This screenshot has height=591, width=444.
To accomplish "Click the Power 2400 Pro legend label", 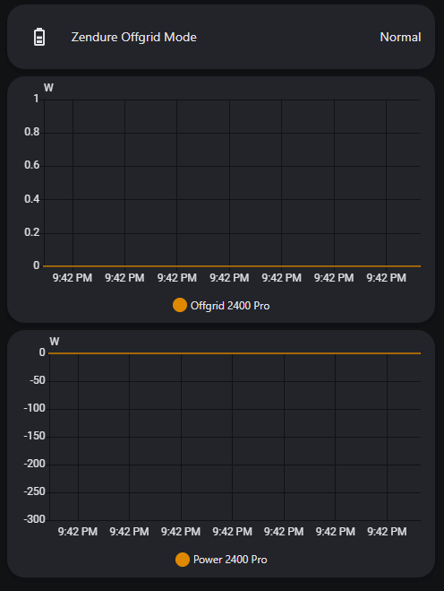I will [230, 560].
